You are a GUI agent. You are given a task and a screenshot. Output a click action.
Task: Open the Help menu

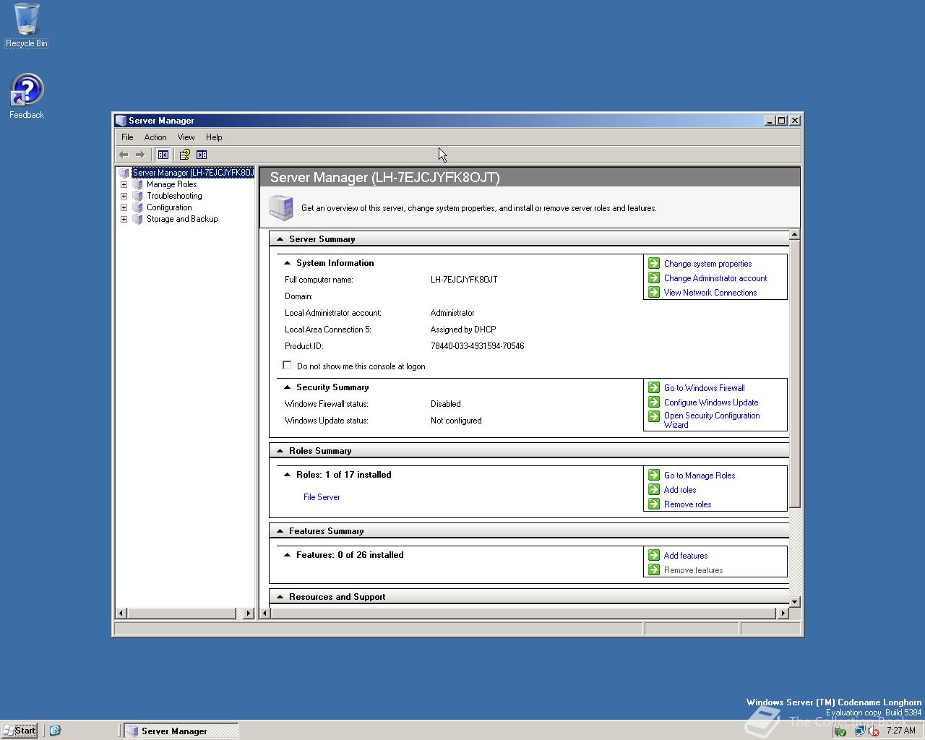(x=214, y=137)
